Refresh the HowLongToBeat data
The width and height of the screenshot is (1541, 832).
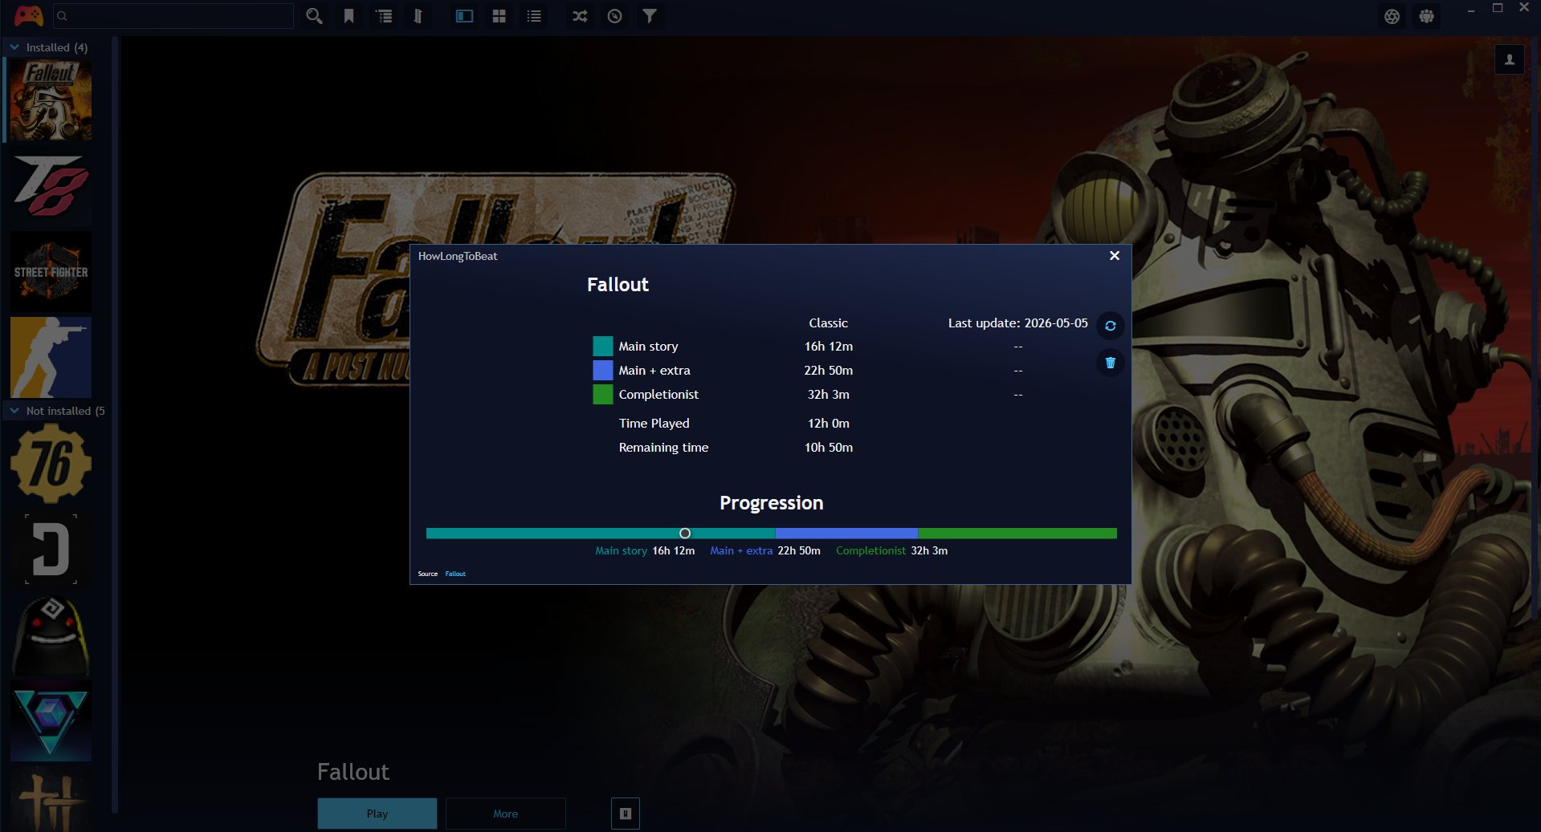tap(1111, 326)
